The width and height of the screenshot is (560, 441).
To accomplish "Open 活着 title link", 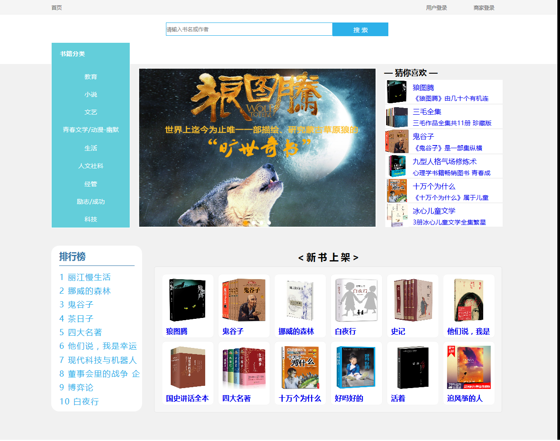I will [x=398, y=398].
